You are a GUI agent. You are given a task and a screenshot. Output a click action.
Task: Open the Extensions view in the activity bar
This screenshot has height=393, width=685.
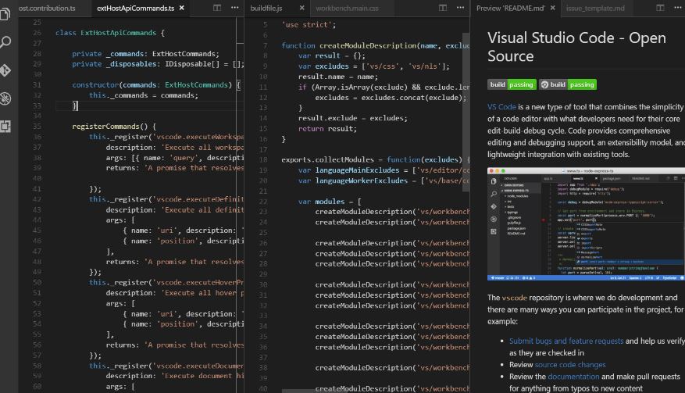click(5, 127)
